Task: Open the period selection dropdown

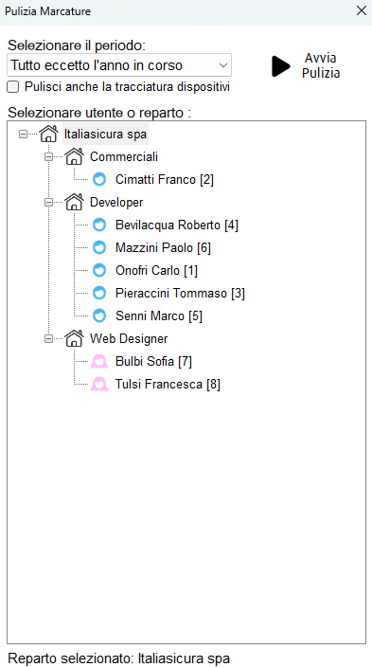Action: click(x=119, y=65)
